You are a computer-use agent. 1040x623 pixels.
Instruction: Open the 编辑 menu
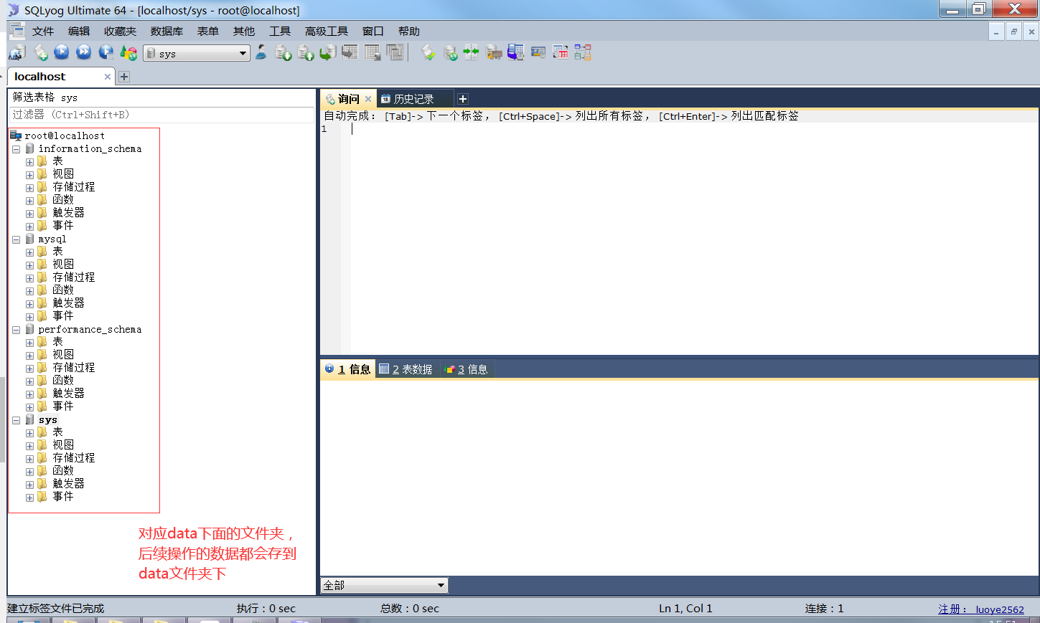79,31
